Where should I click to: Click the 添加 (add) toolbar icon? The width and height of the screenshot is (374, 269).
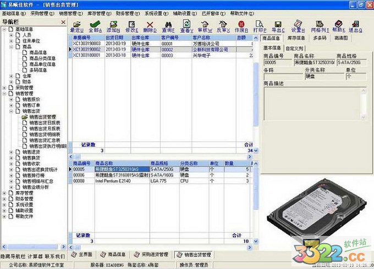[113, 26]
